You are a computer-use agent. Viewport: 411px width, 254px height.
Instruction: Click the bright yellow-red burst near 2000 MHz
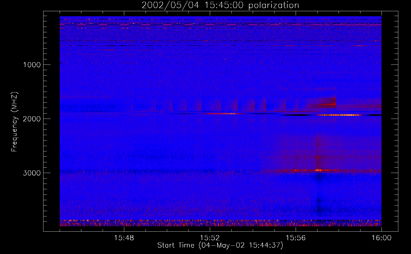tap(339, 115)
